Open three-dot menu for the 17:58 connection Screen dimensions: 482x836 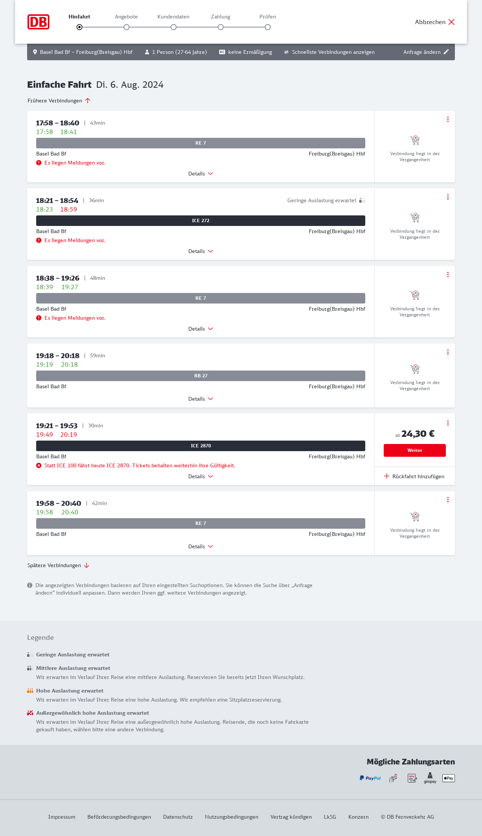pyautogui.click(x=448, y=119)
